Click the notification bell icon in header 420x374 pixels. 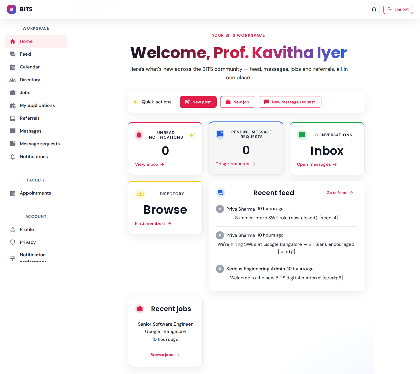click(x=374, y=9)
